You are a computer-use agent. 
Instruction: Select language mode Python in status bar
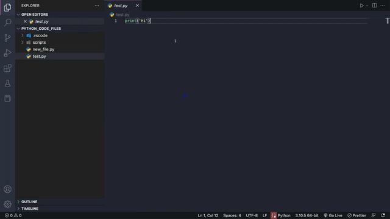[x=284, y=215]
